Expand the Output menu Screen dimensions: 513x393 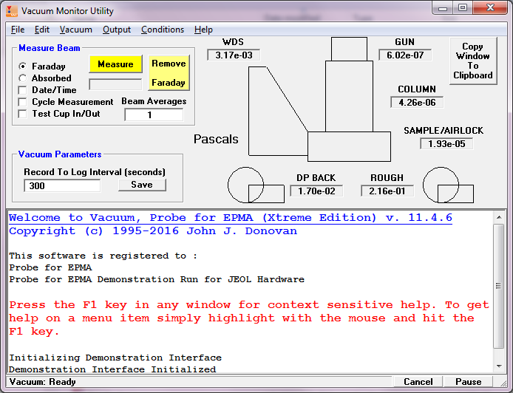(117, 30)
